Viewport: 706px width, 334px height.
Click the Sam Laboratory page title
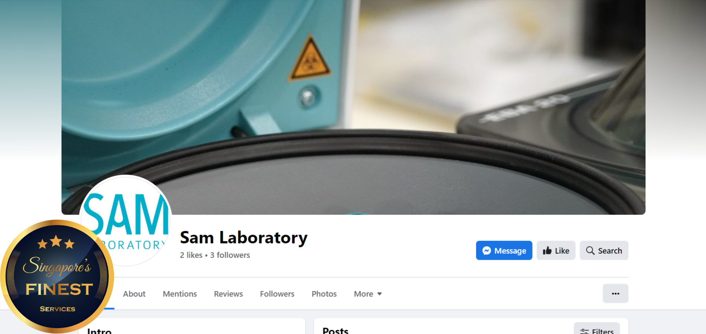pos(244,238)
